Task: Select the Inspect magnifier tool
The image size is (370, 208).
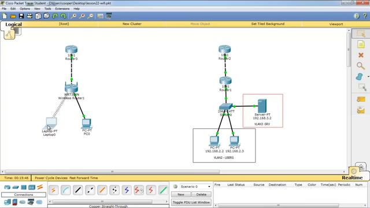Action: pyautogui.click(x=361, y=66)
